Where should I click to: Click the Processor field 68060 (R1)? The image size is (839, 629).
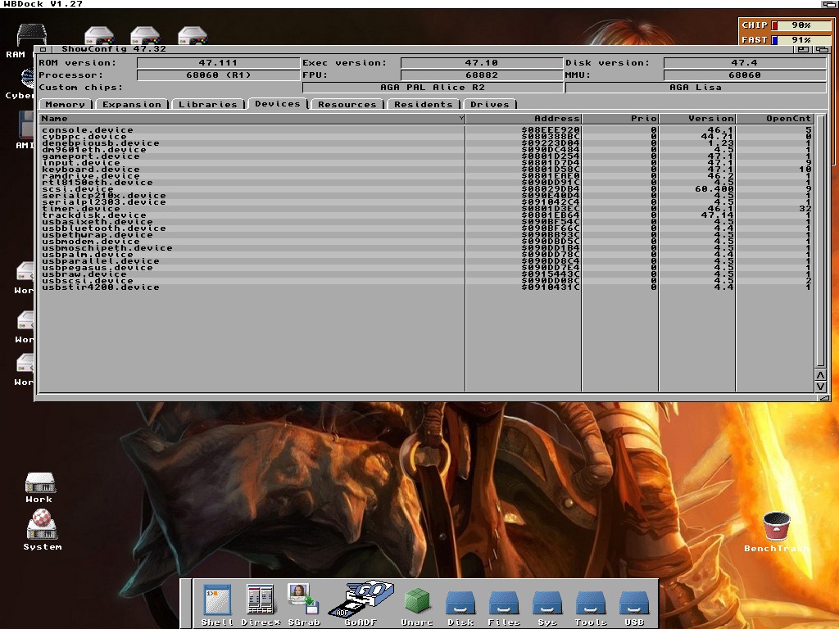tap(218, 75)
